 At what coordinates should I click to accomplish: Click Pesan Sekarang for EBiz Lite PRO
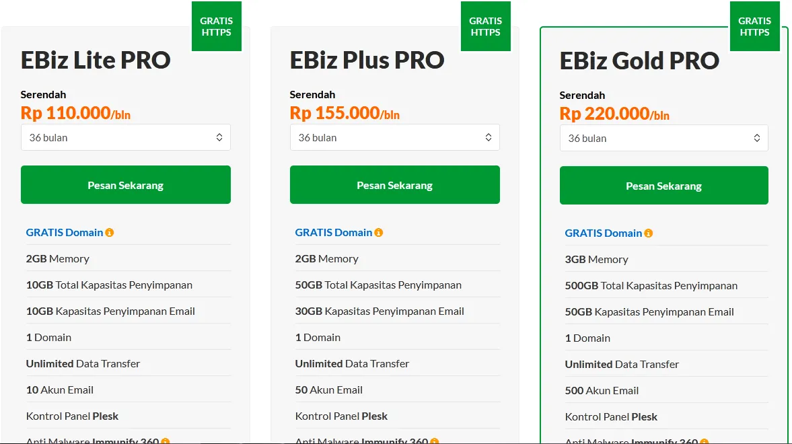126,184
